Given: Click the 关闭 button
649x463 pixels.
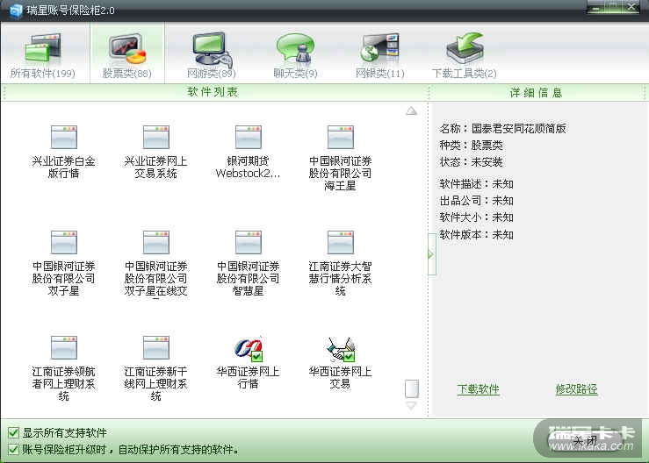Looking at the screenshot, I should pyautogui.click(x=586, y=441).
